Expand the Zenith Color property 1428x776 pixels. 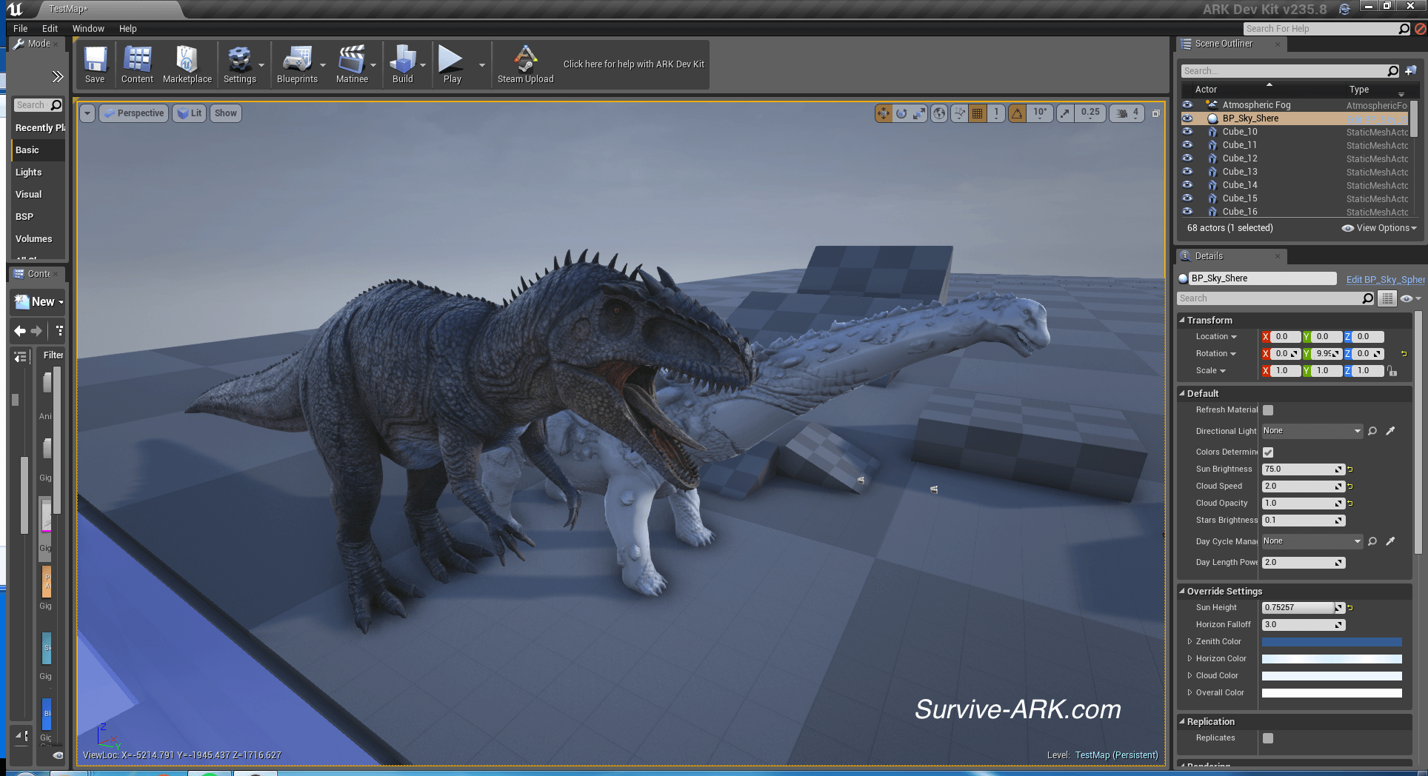[1190, 642]
